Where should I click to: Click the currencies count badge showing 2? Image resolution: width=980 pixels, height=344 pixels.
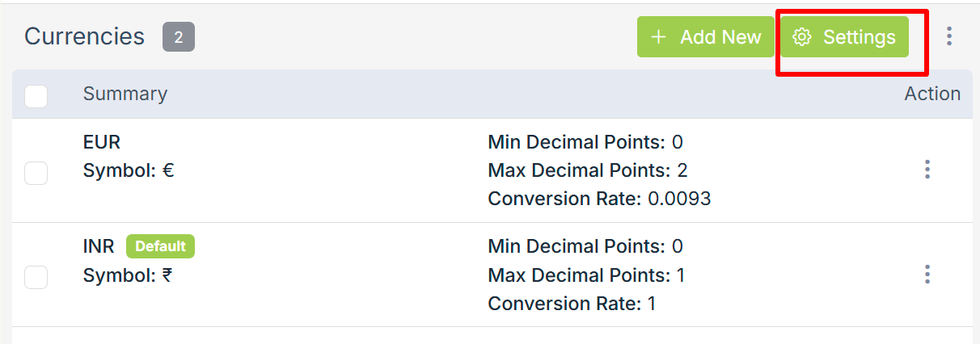(x=179, y=37)
